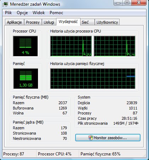Click the shield icon on Monitor zasobów
This screenshot has width=149, height=160.
[x=91, y=138]
